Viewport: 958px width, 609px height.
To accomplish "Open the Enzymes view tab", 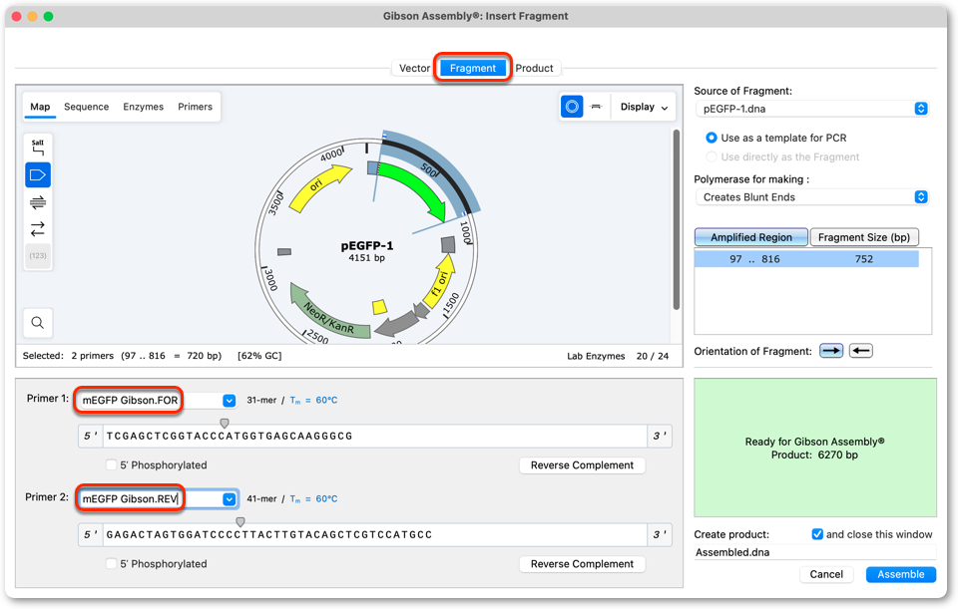I will (143, 107).
